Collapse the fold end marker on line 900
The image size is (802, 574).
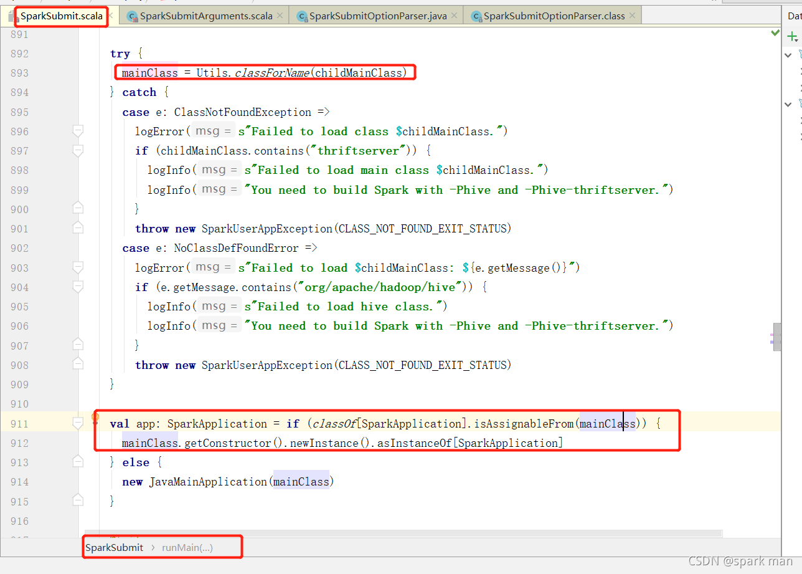[x=78, y=207]
